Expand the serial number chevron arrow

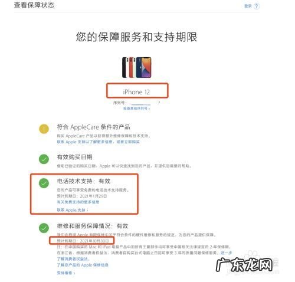coord(159,102)
